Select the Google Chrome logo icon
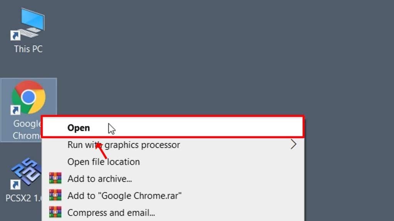 [x=28, y=97]
